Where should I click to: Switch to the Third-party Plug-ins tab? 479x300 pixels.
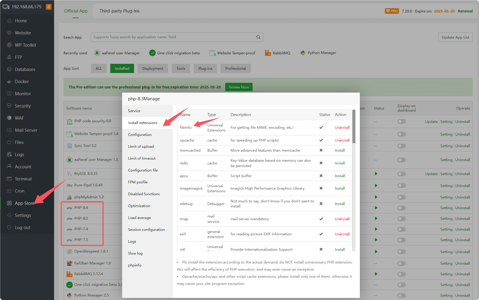coord(119,11)
